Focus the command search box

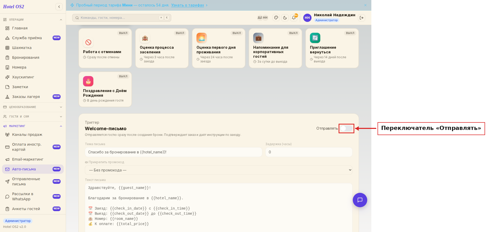click(x=122, y=18)
